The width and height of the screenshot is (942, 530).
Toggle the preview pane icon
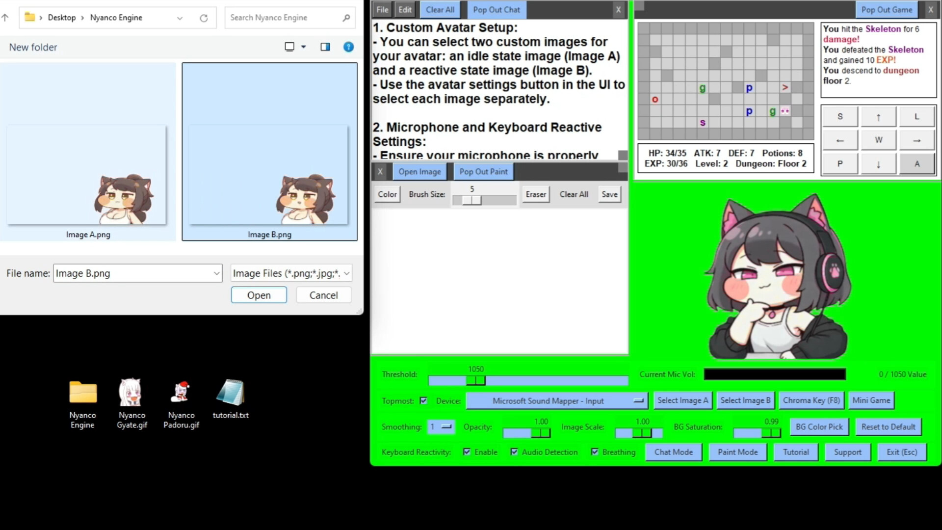[325, 47]
